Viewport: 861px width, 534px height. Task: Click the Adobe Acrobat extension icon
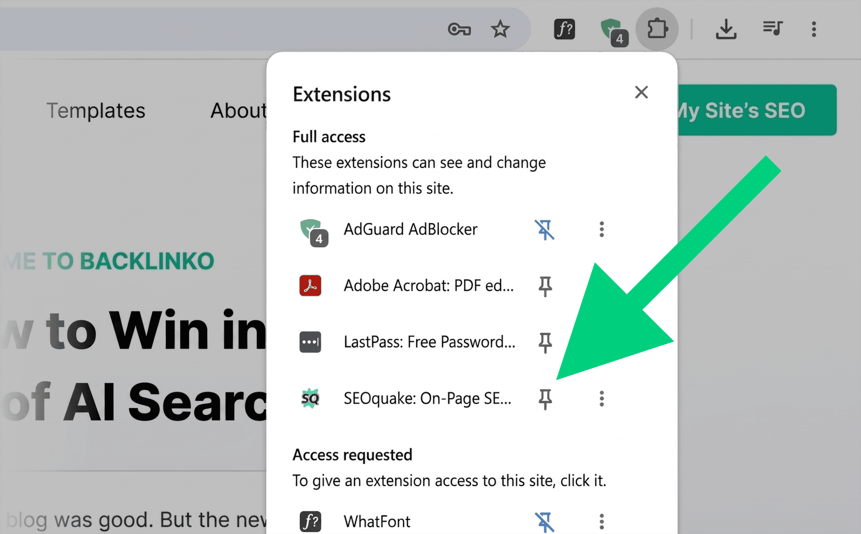pos(310,285)
